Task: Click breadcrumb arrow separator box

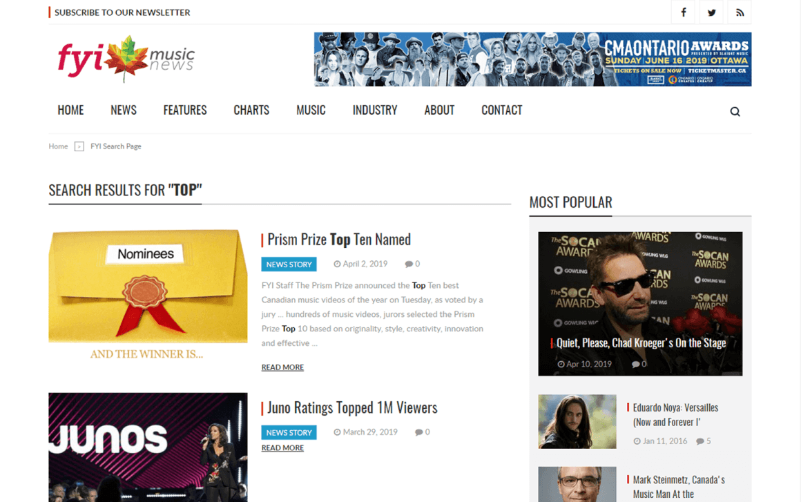Action: click(79, 146)
